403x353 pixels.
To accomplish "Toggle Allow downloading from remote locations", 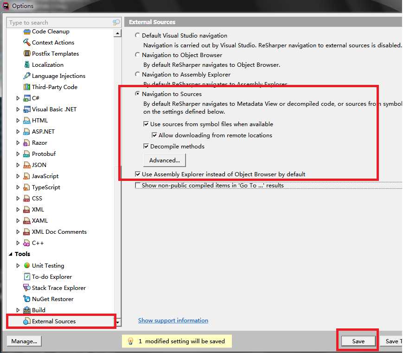I will click(x=154, y=135).
